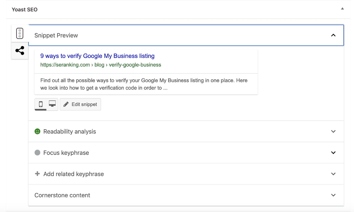Open the SEO traffic light tab
The image size is (354, 212).
[20, 33]
